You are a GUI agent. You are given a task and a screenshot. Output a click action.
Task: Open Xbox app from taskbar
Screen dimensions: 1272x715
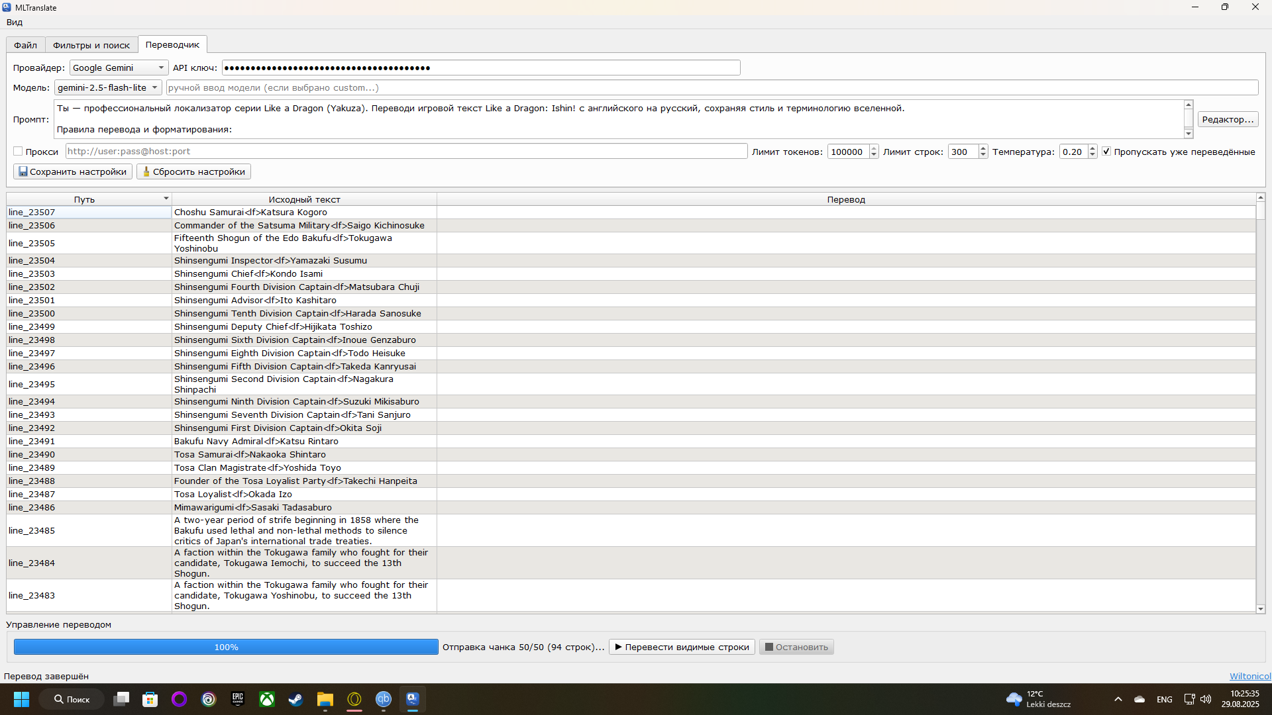[x=267, y=699]
